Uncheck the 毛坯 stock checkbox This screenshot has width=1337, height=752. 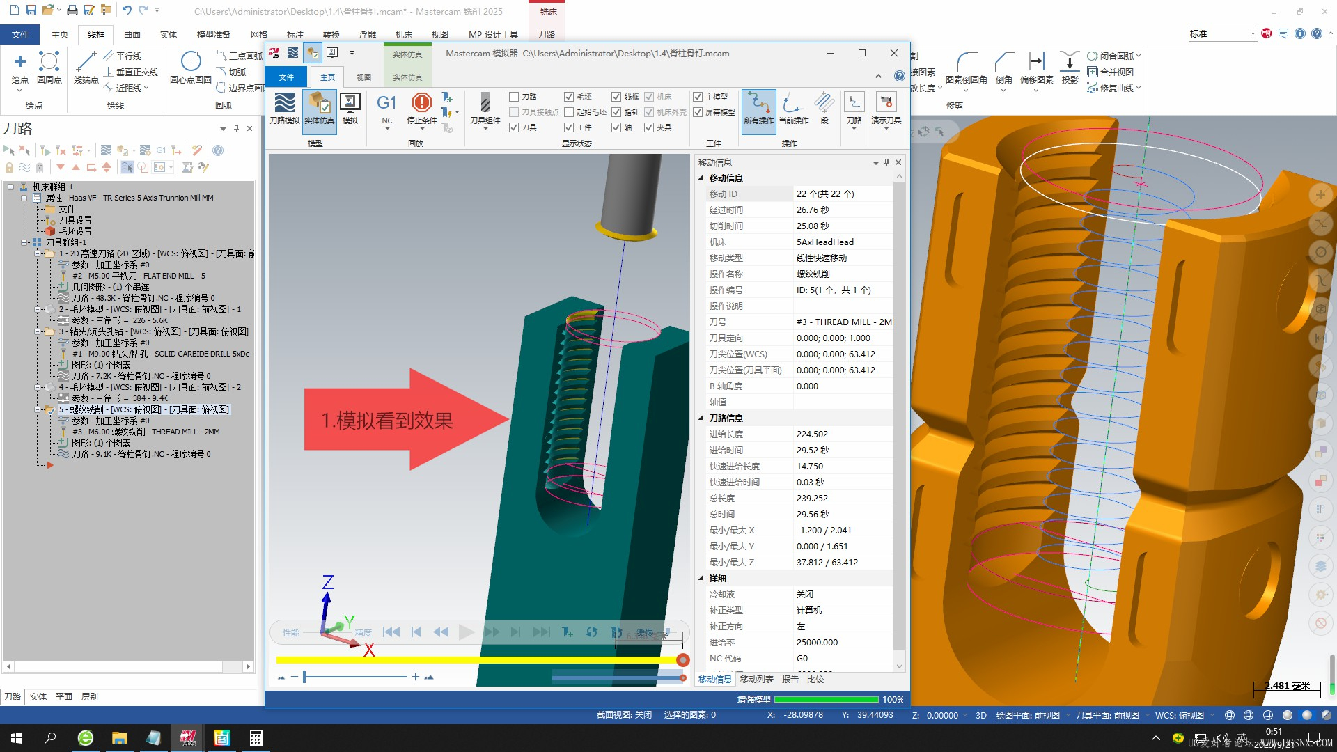(x=569, y=97)
